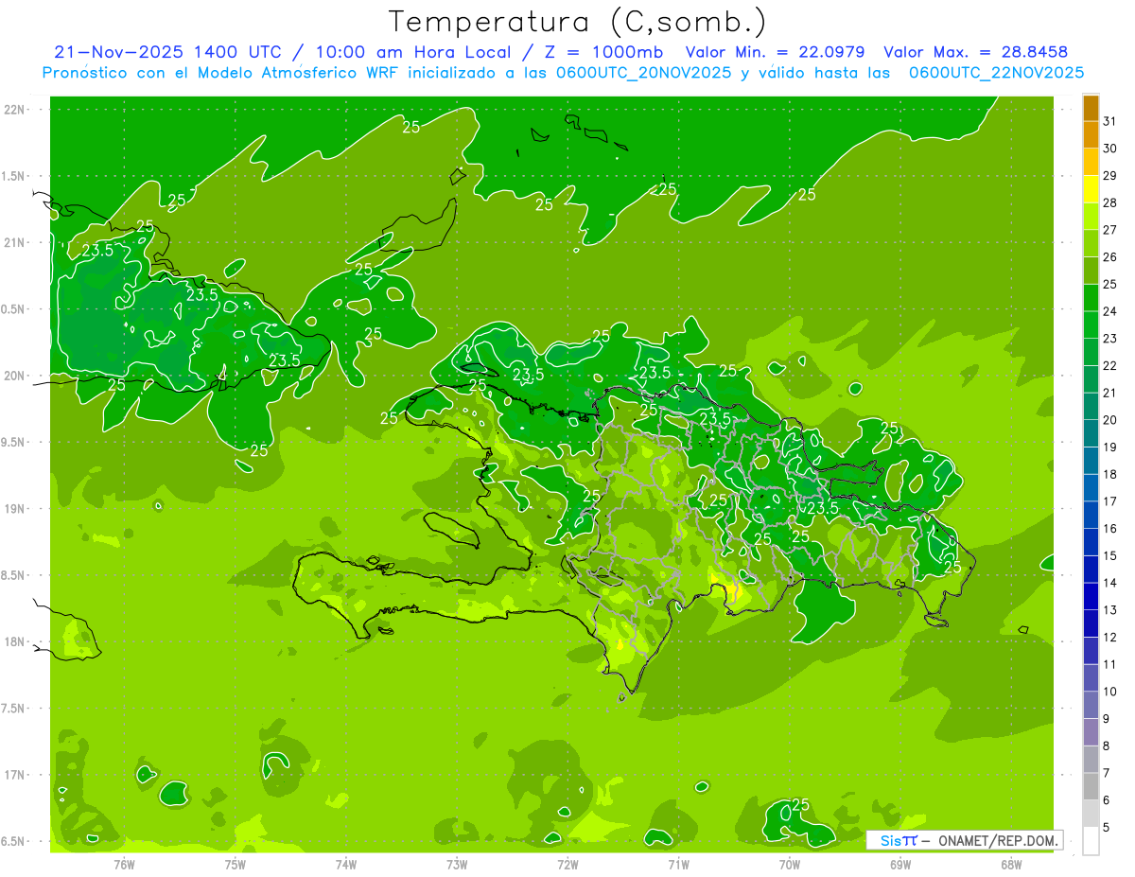
Task: Click the 17N latitude axis label
Action: coord(13,775)
